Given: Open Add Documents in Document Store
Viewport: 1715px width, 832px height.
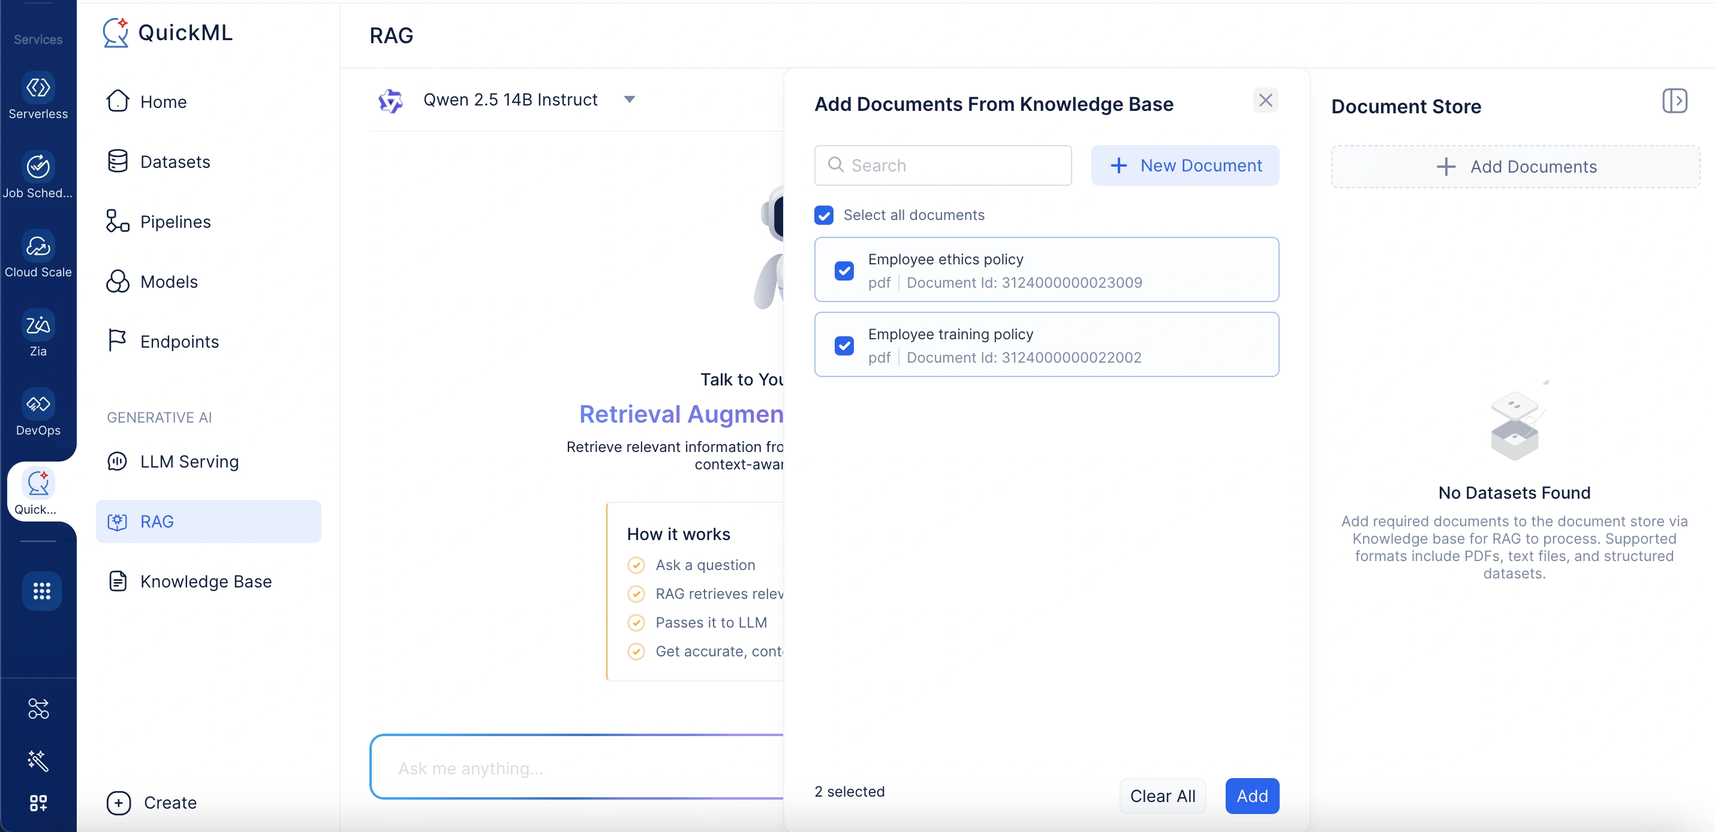Looking at the screenshot, I should point(1515,167).
